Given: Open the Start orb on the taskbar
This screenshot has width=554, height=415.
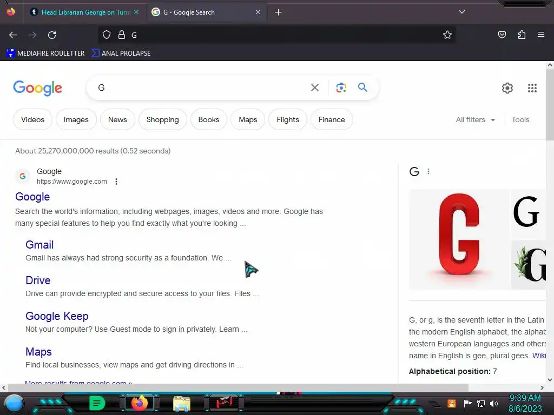Looking at the screenshot, I should 14,403.
